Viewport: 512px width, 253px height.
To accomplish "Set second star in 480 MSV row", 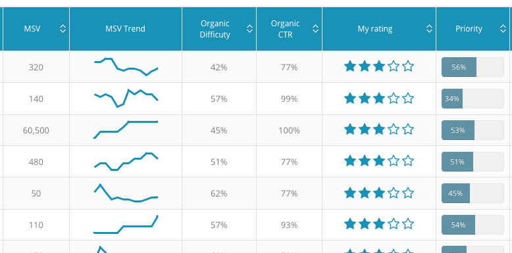I will coord(365,161).
